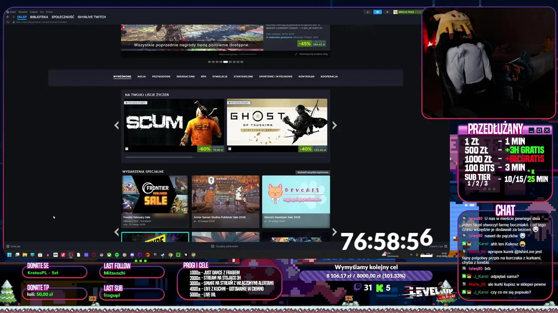Go forward with the Steam forward arrow
This screenshot has width=558, height=313.
coord(13,17)
